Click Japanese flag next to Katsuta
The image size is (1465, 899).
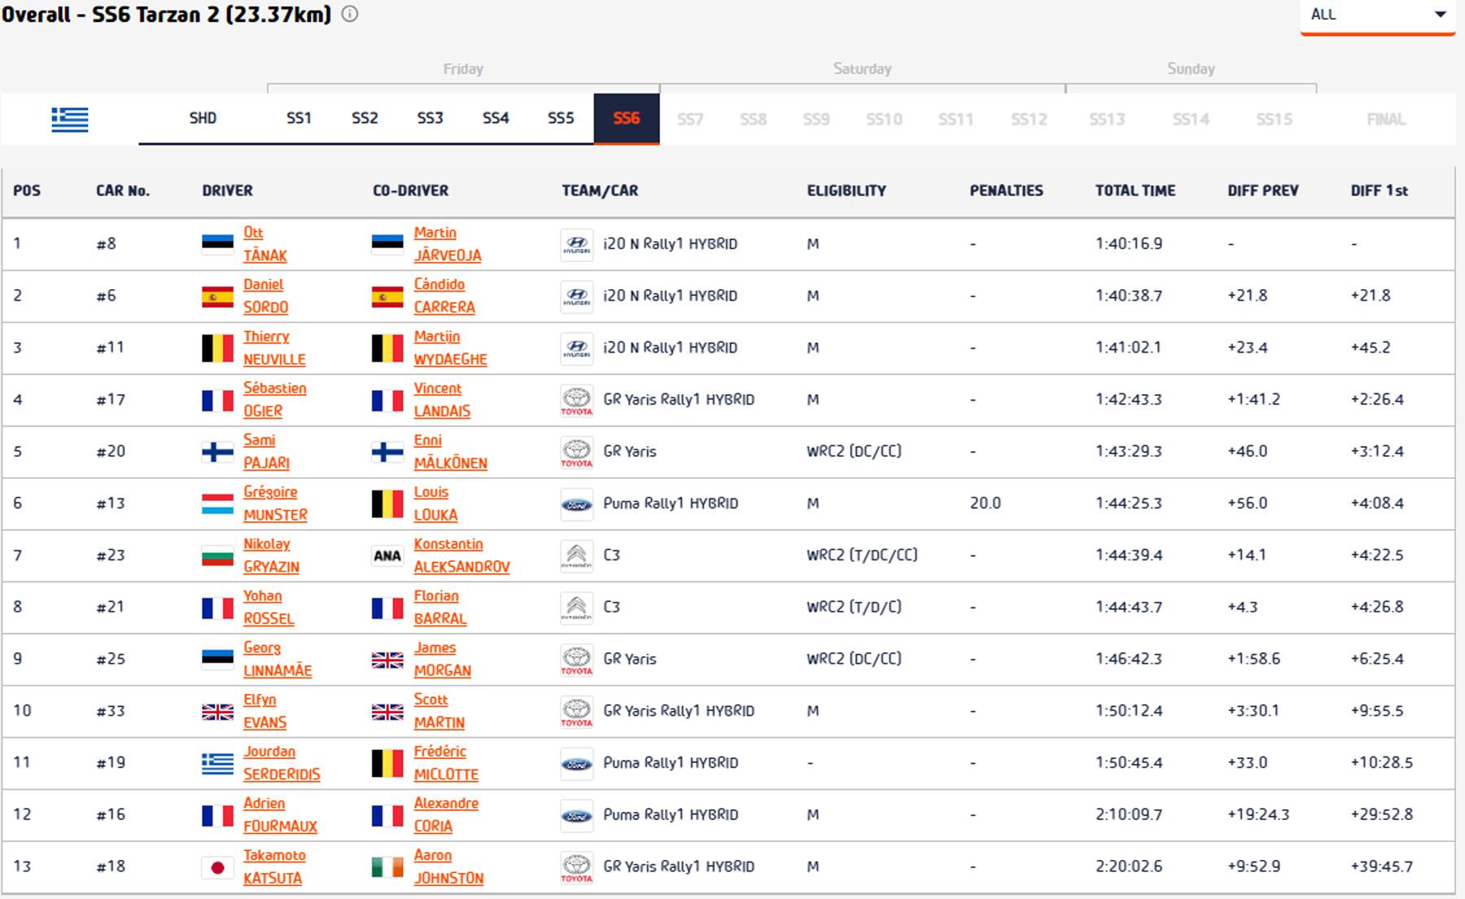(217, 867)
